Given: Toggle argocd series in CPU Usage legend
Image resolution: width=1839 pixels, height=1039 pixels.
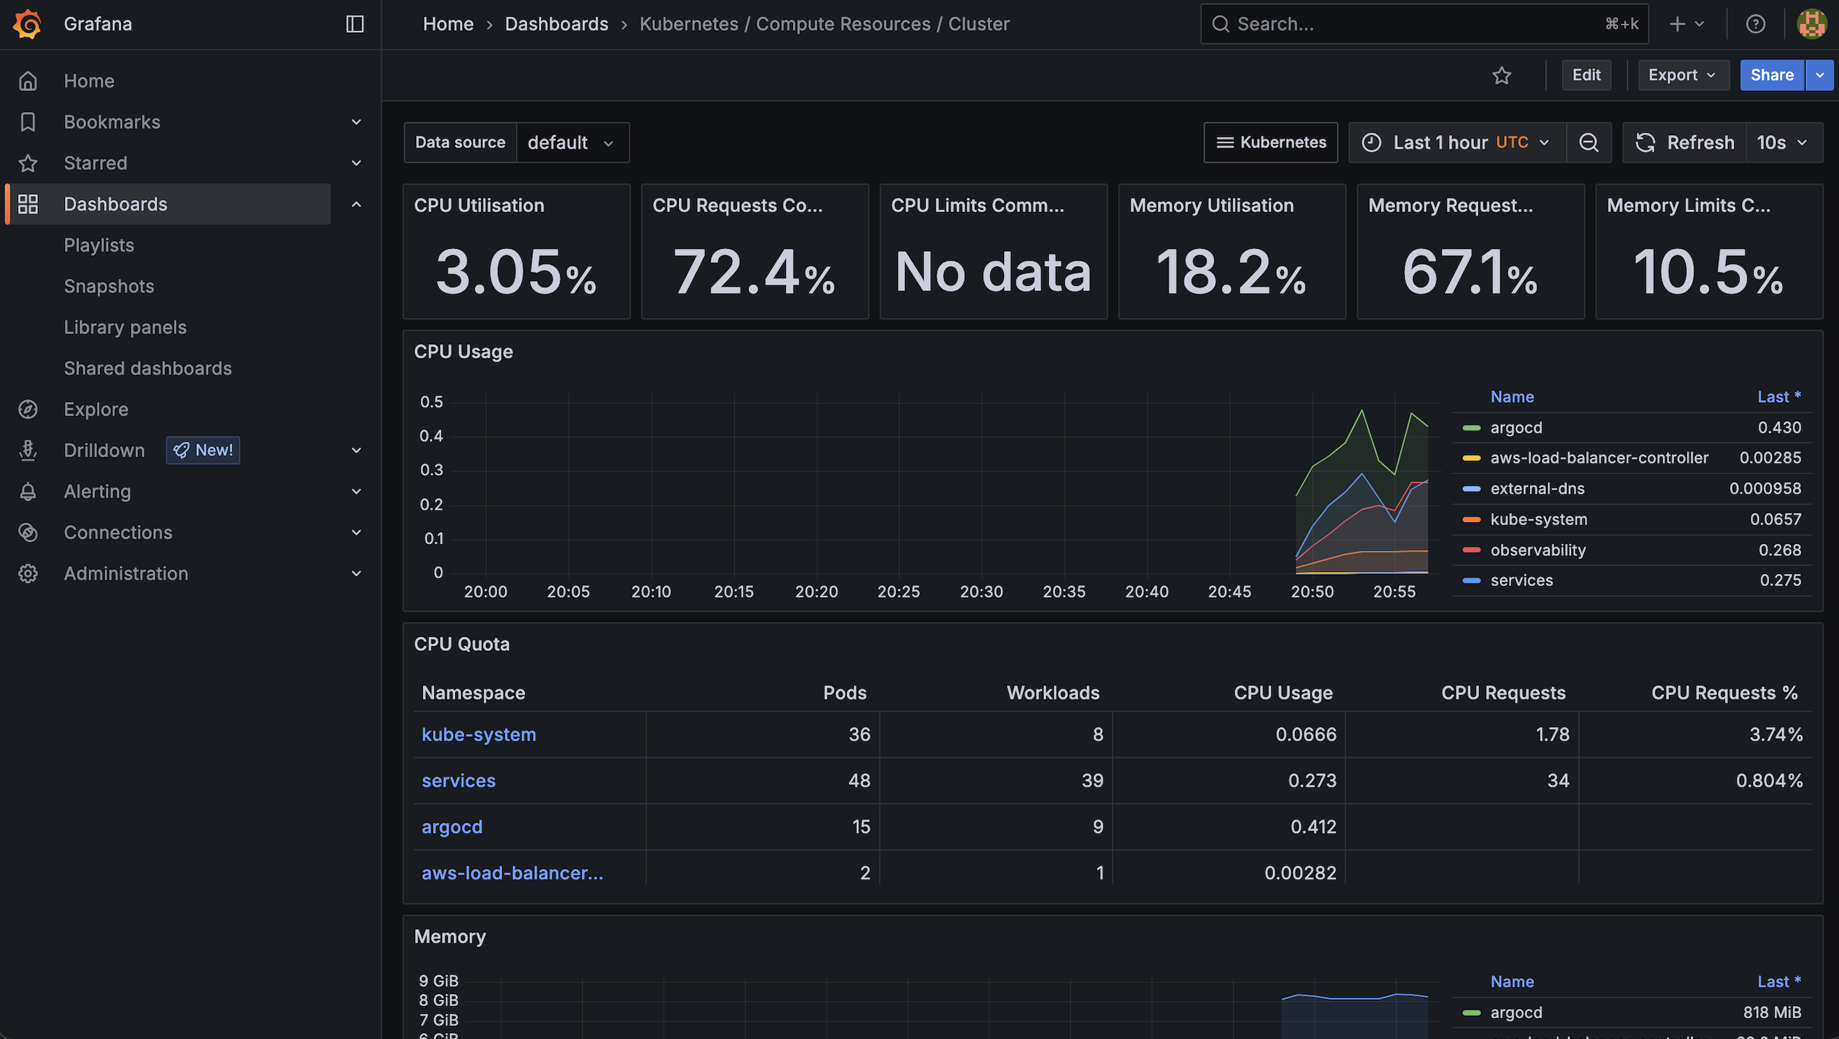Looking at the screenshot, I should click(1516, 428).
